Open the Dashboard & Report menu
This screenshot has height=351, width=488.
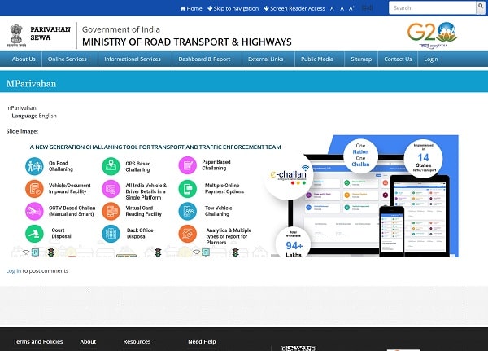[204, 59]
